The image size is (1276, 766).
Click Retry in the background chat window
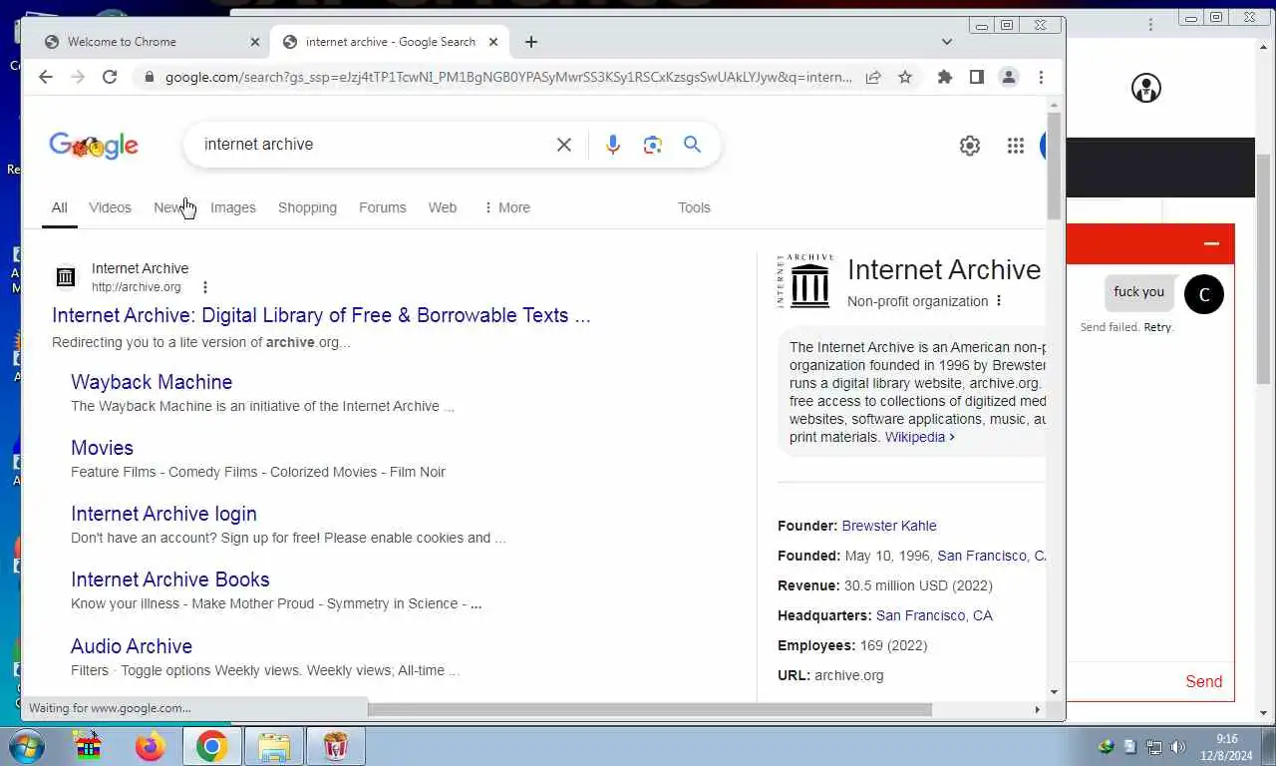(x=1158, y=327)
